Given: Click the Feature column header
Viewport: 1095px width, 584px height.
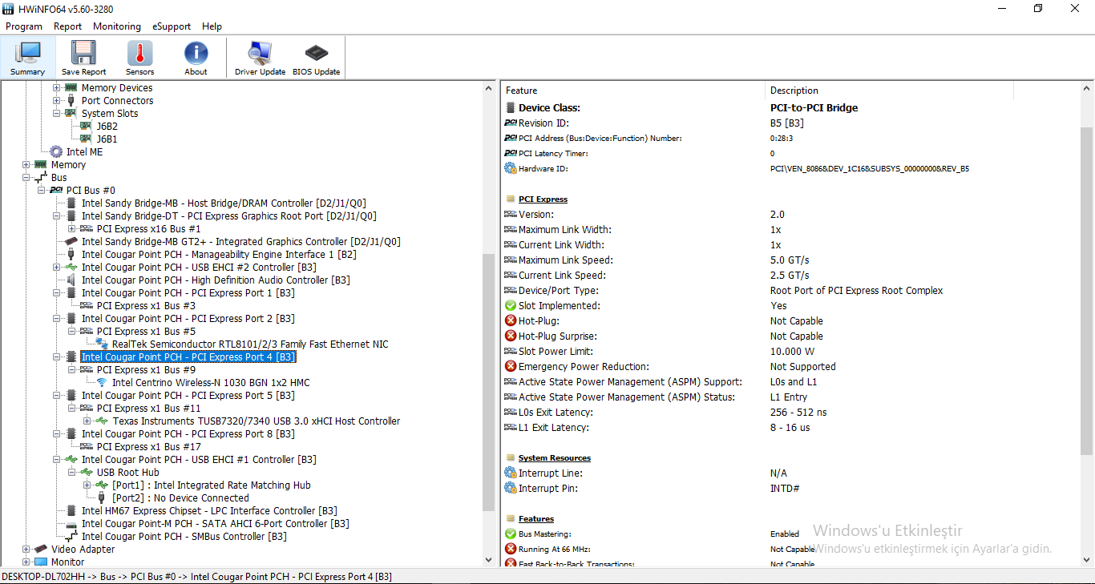Looking at the screenshot, I should pyautogui.click(x=632, y=91).
